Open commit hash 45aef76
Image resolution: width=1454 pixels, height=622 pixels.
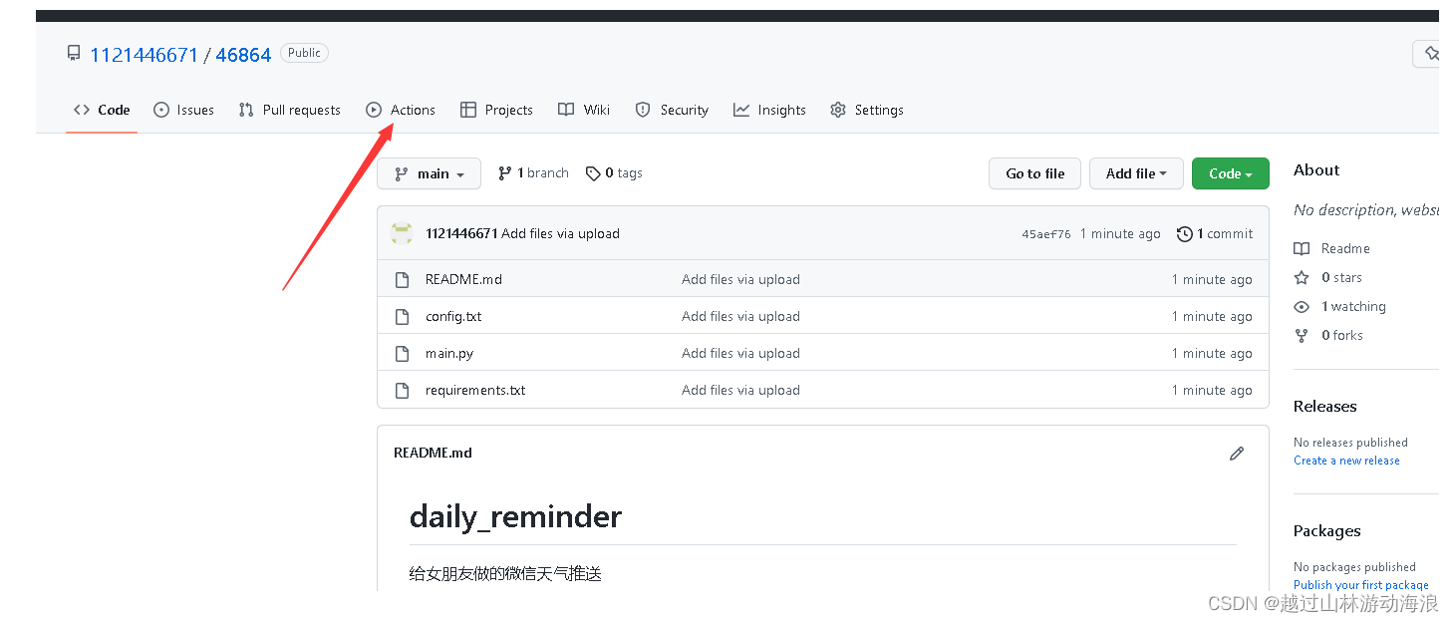click(1046, 234)
